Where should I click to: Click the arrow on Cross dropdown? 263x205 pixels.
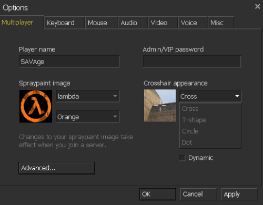(x=237, y=96)
